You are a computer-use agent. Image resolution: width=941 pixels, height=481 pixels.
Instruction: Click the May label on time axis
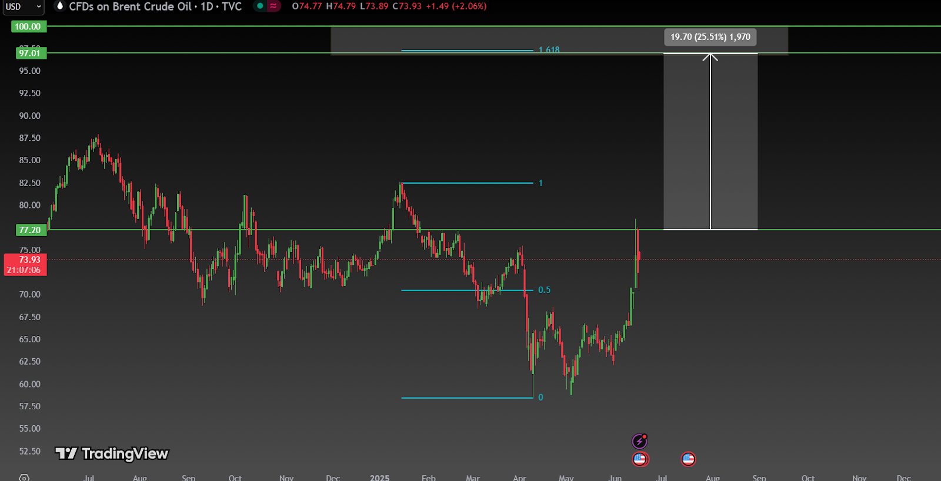[x=566, y=477]
